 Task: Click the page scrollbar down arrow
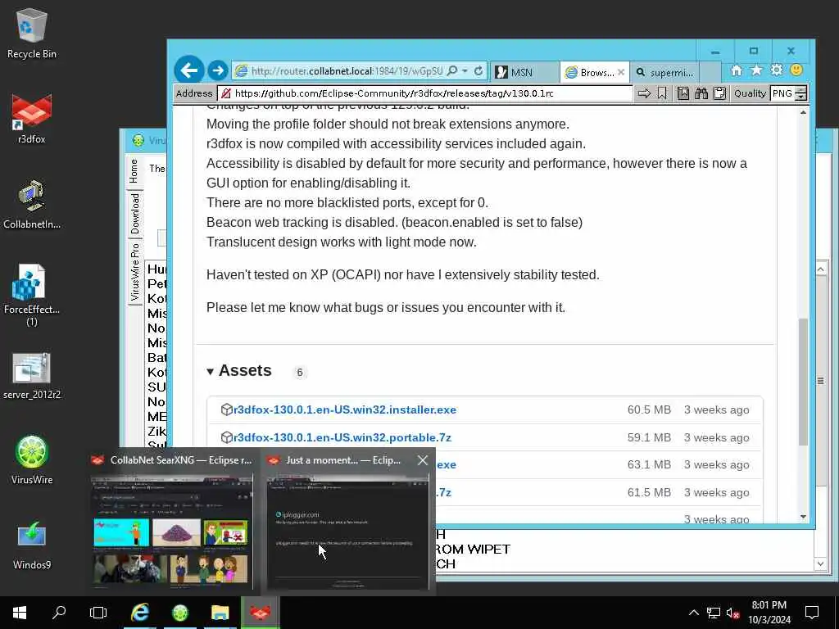[803, 517]
